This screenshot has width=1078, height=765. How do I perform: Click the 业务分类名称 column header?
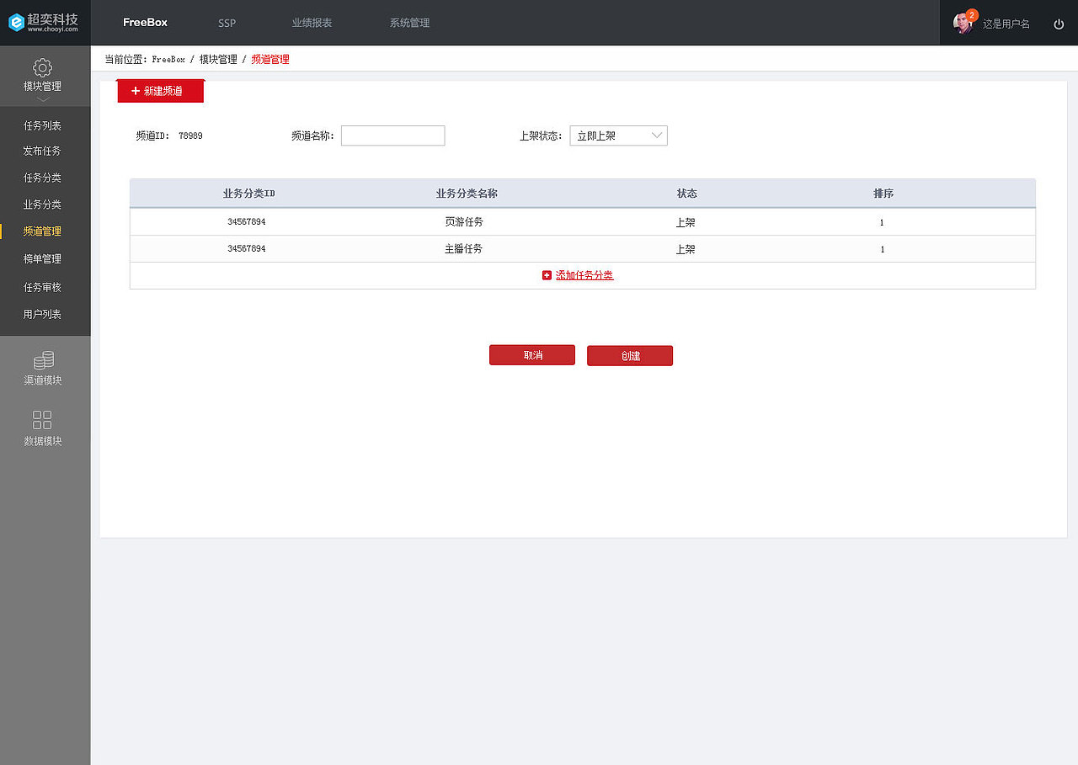pos(467,194)
